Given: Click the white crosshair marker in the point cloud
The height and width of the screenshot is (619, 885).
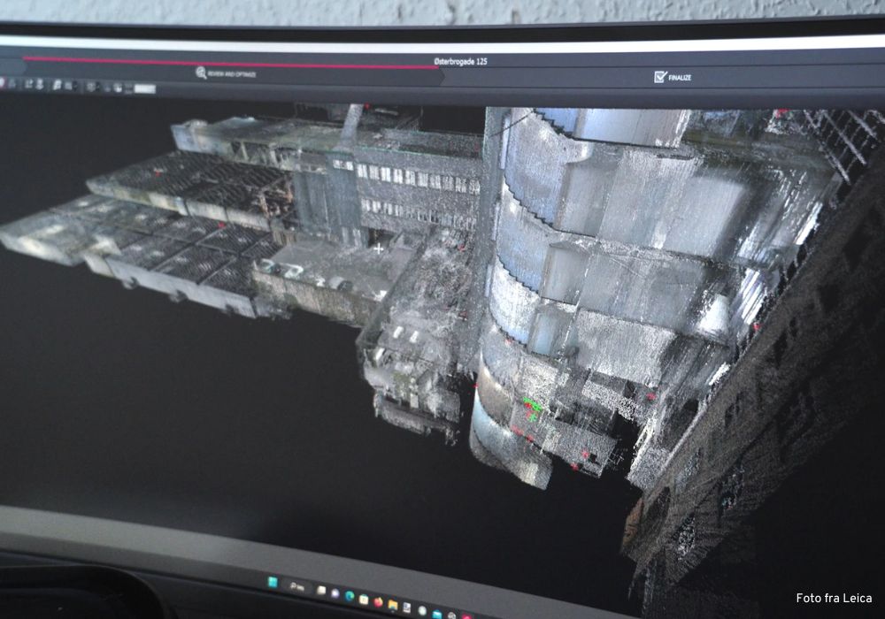Looking at the screenshot, I should pos(378,248).
